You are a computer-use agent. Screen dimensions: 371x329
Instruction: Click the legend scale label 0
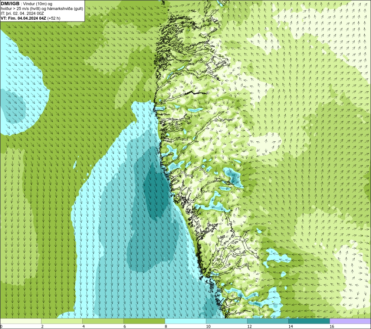tap(1, 327)
